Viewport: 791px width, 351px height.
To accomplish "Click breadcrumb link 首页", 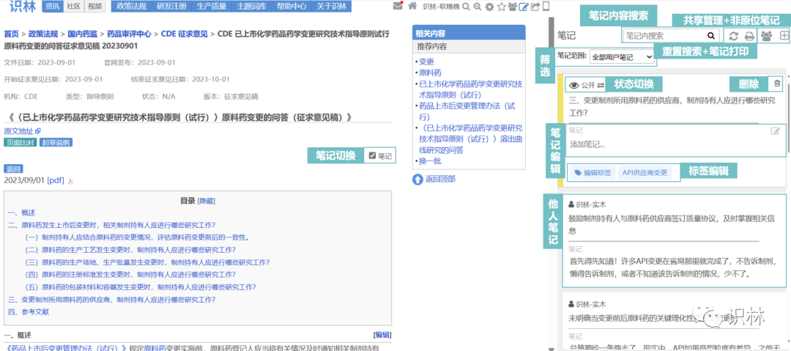I will [x=12, y=34].
